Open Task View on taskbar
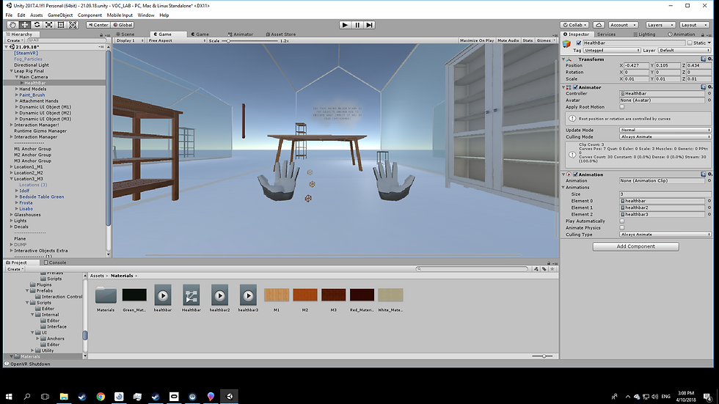Viewport: 719px width, 404px height. pos(45,396)
